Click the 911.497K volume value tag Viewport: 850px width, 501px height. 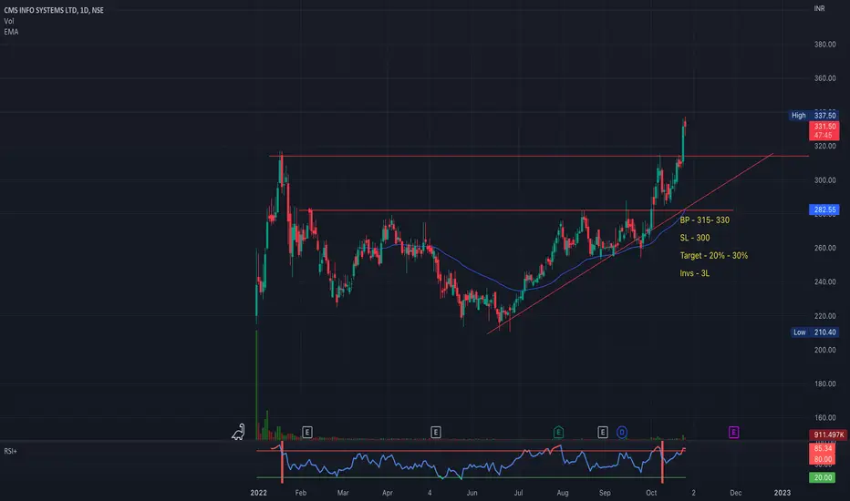828,435
